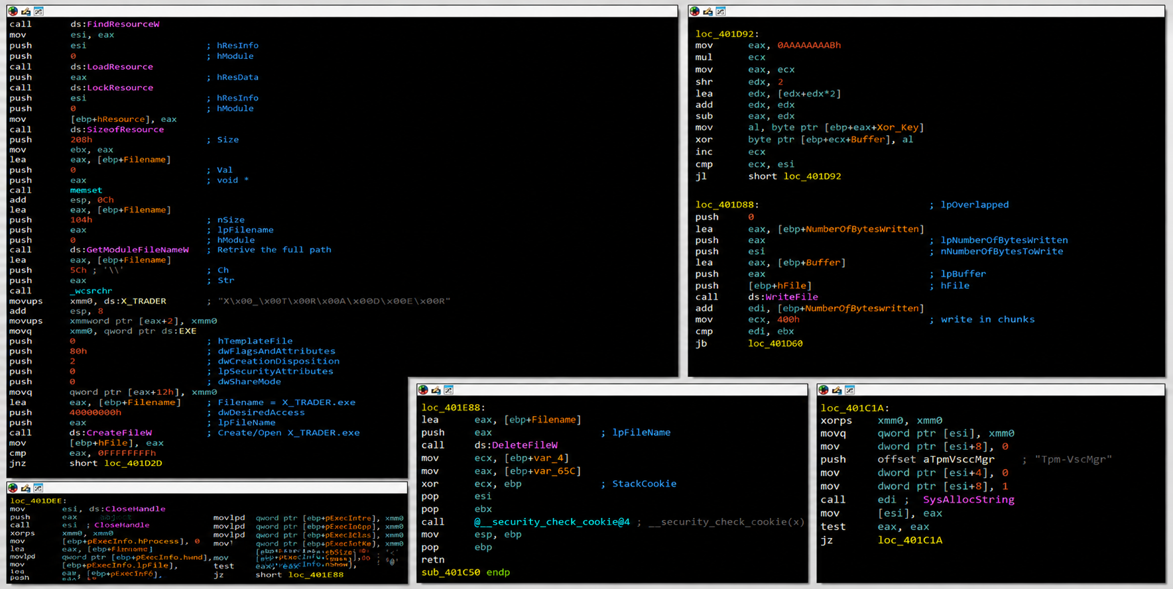Select ds:CloseHandle in loc_401DEE block
The height and width of the screenshot is (589, 1173).
click(x=127, y=509)
